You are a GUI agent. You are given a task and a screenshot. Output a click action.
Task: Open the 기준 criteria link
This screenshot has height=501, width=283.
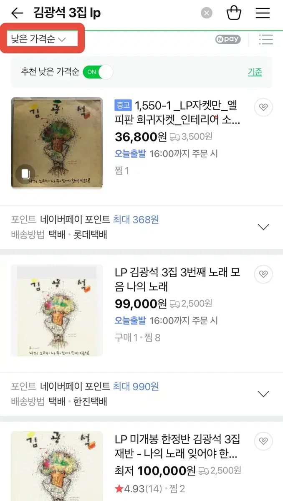tap(255, 72)
